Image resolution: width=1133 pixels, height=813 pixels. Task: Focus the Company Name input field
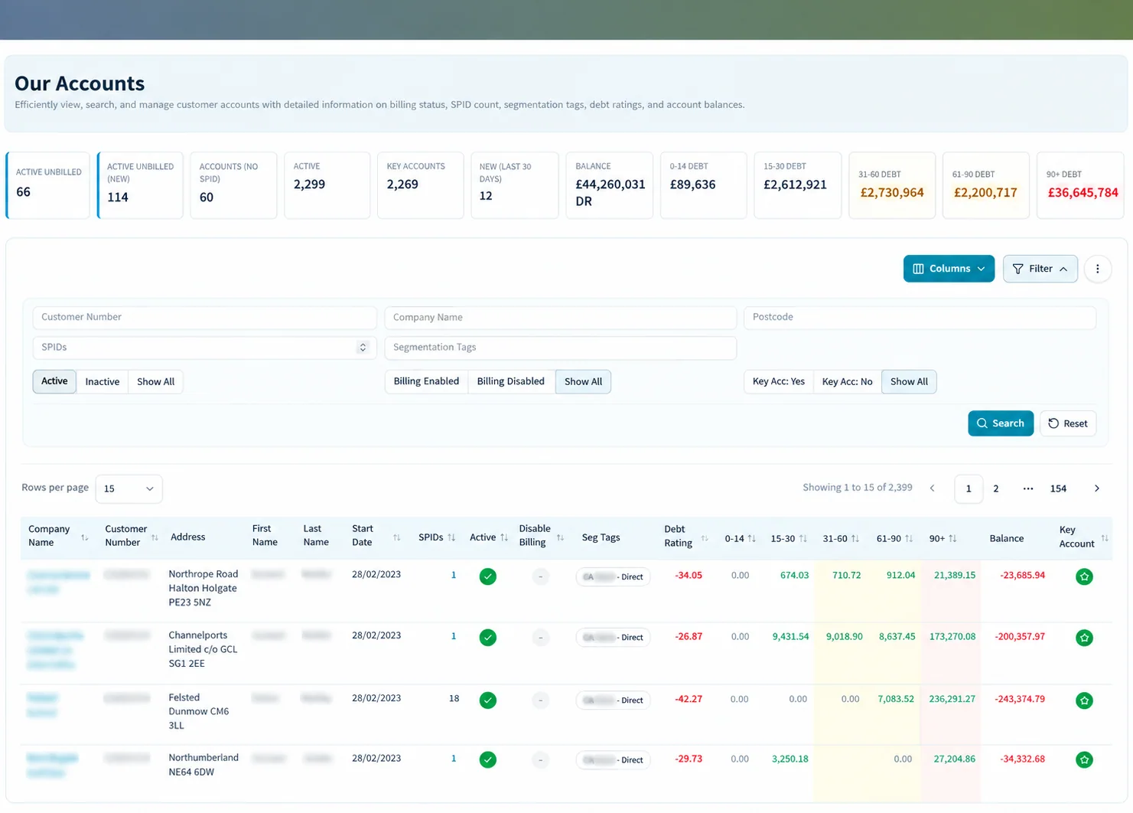tap(560, 317)
